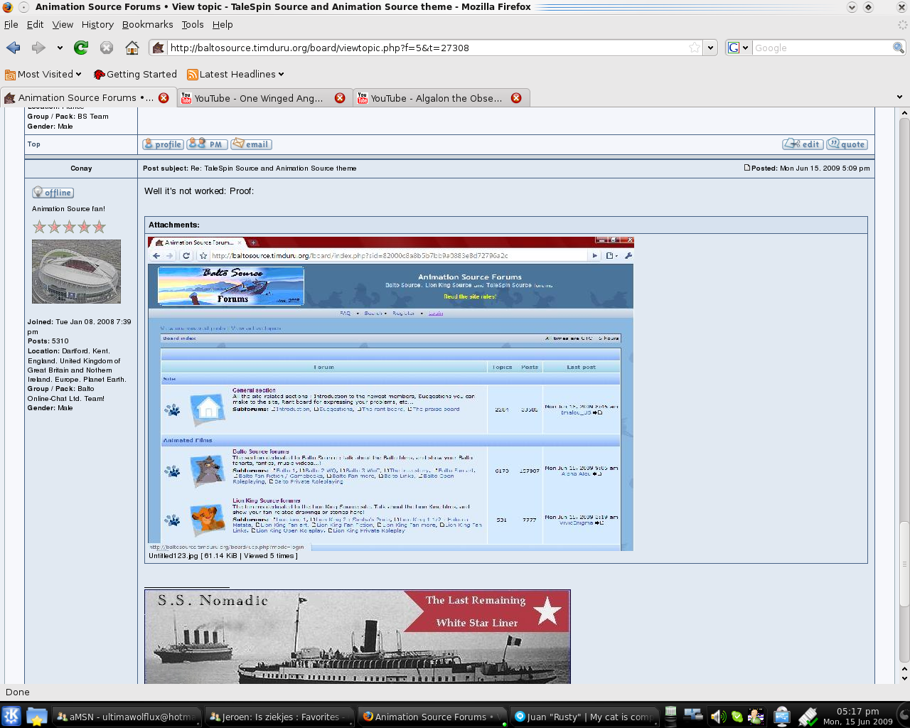Go to the Firefox home page icon

(x=132, y=48)
